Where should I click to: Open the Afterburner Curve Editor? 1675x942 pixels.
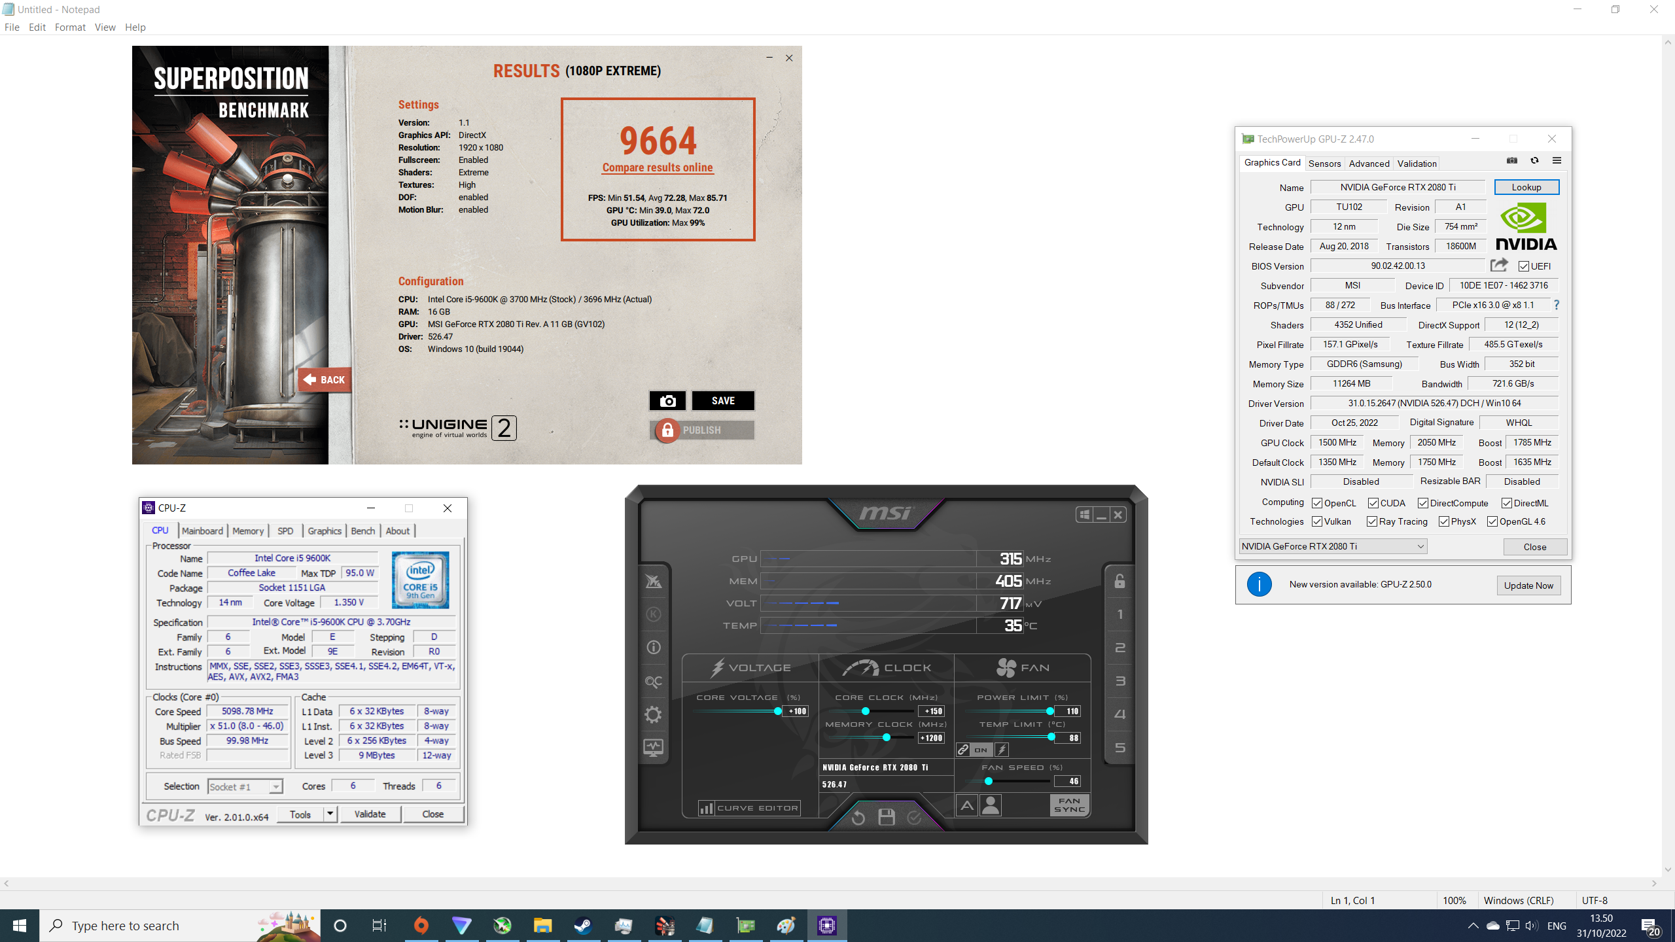coord(750,808)
